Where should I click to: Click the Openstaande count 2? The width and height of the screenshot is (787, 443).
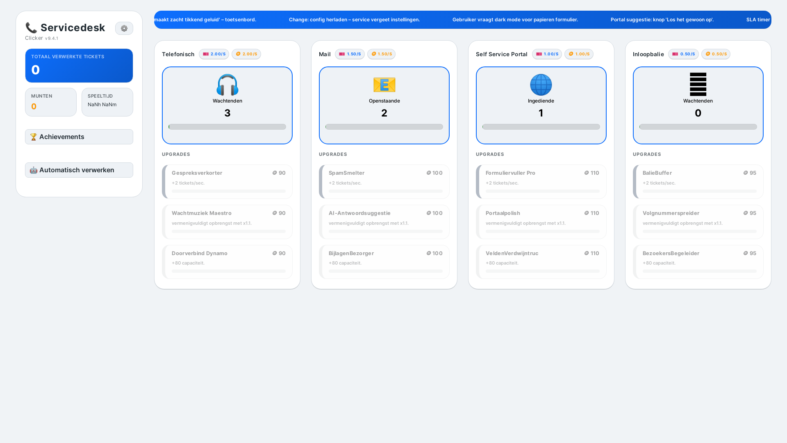[384, 113]
